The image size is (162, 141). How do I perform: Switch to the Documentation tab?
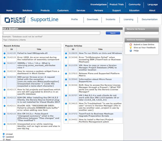(150, 19)
